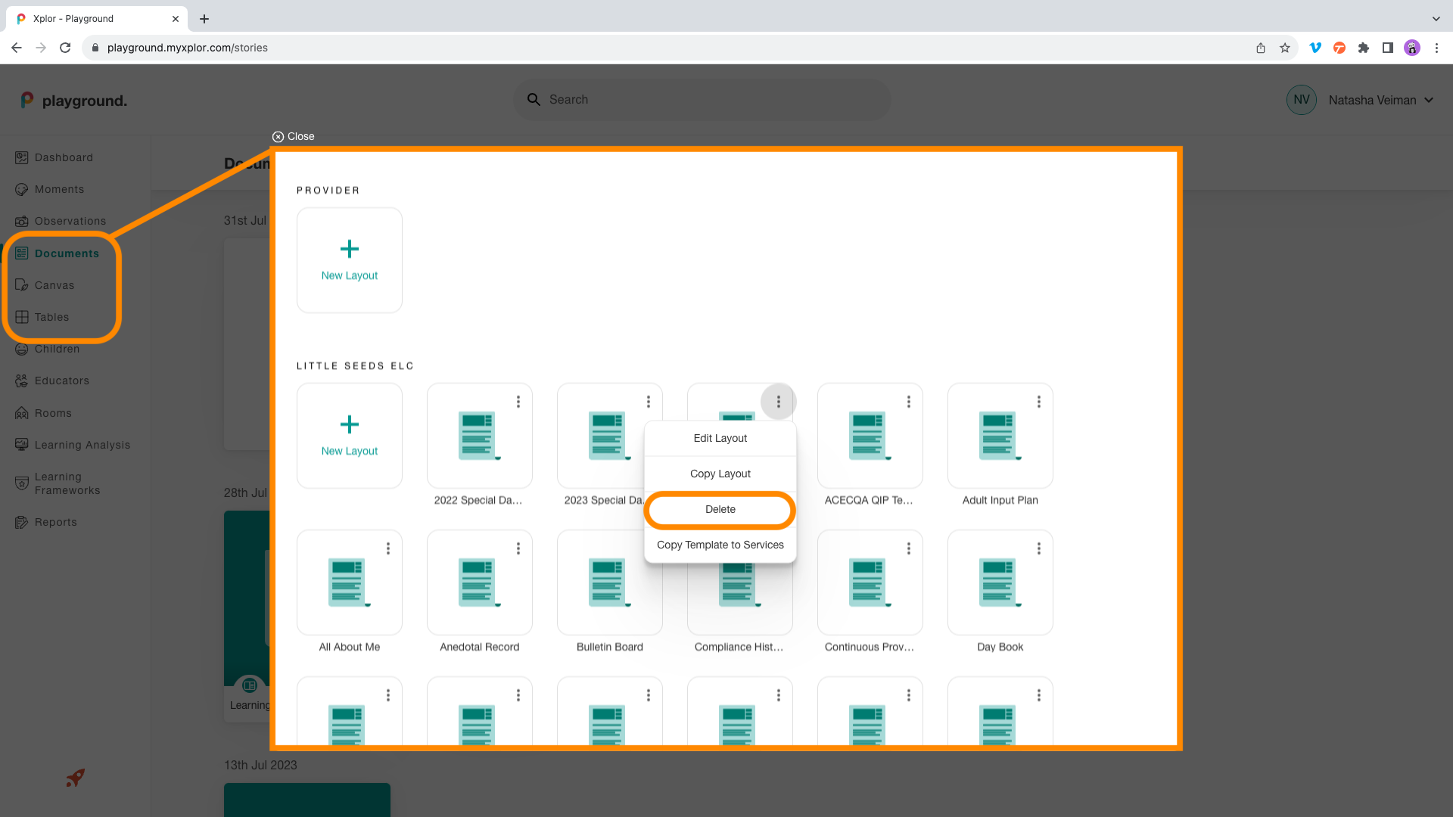Select the Children icon in the sidebar
The image size is (1453, 817).
tap(21, 349)
